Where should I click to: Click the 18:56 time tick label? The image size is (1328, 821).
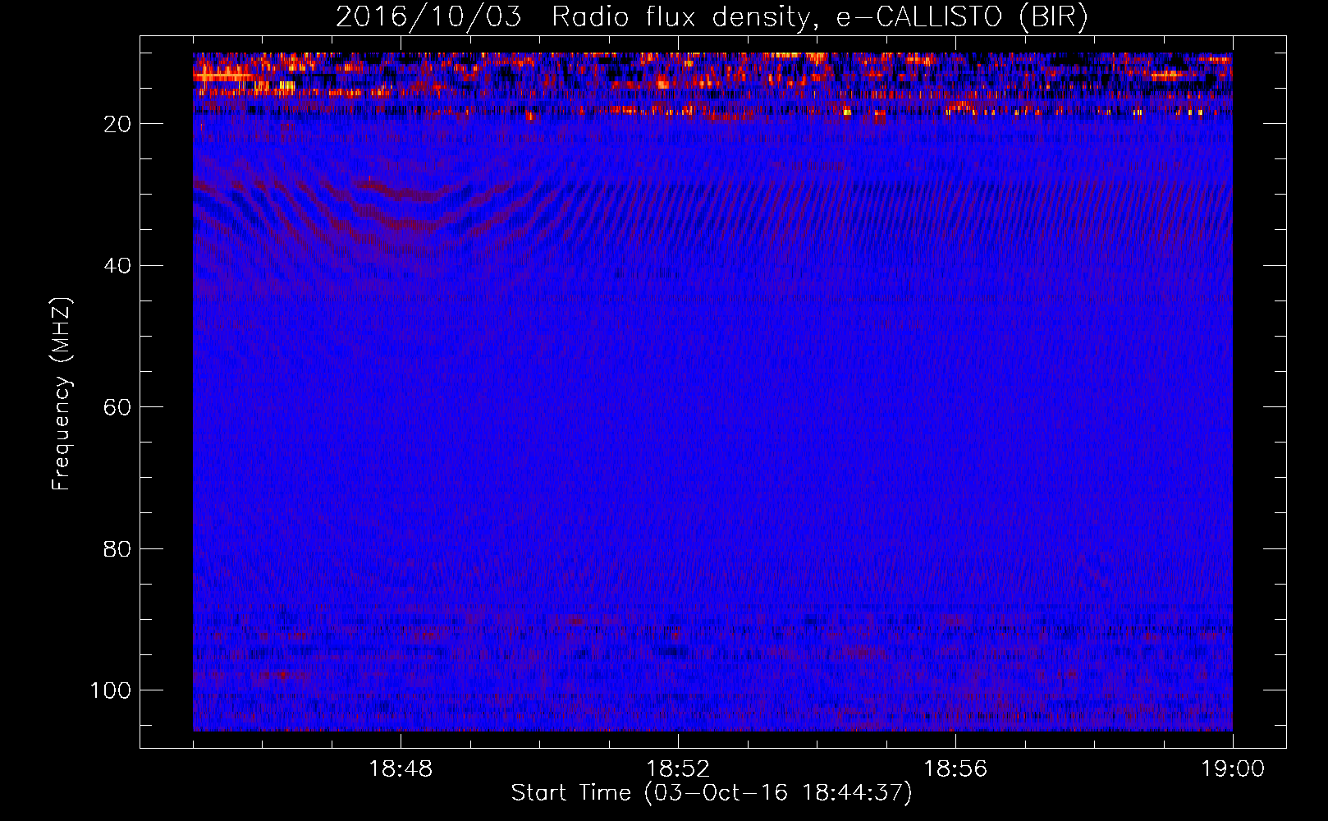[x=955, y=769]
